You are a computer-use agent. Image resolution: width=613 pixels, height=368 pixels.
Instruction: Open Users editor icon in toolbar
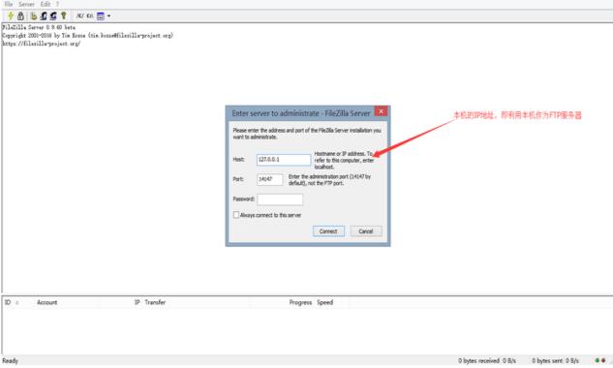click(44, 16)
